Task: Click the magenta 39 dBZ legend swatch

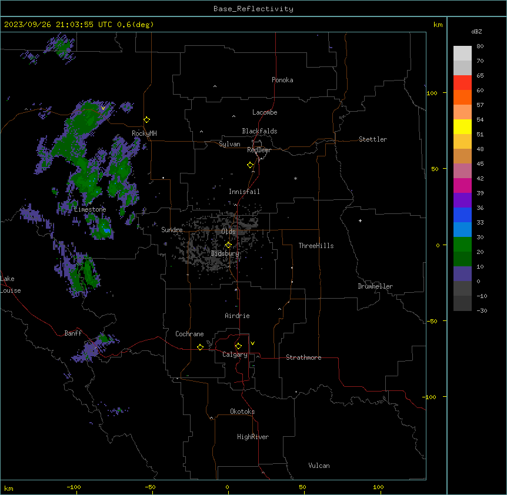Action: (462, 185)
